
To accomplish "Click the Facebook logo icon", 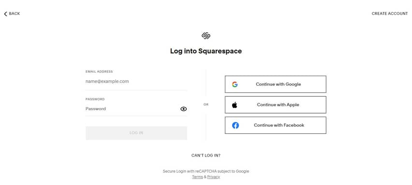I will pos(235,125).
